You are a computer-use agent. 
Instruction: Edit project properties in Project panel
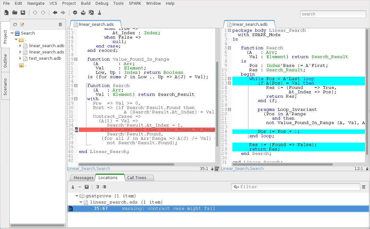pos(22,24)
